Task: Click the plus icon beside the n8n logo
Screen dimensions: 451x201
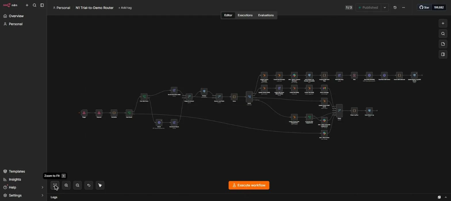Action: [x=27, y=5]
